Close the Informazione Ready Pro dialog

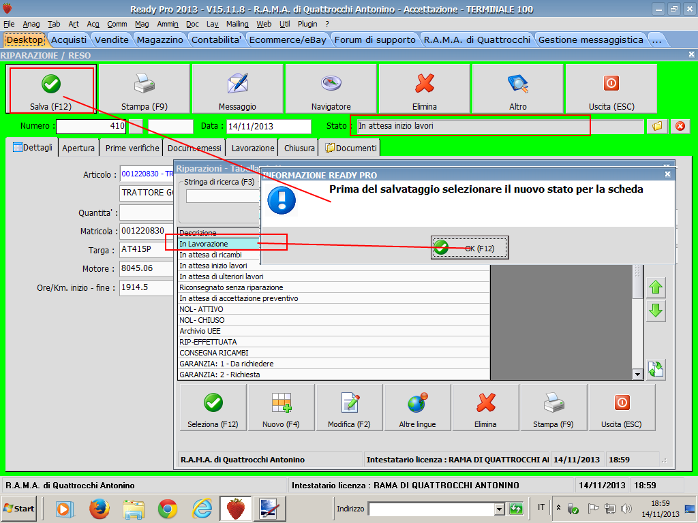click(667, 174)
